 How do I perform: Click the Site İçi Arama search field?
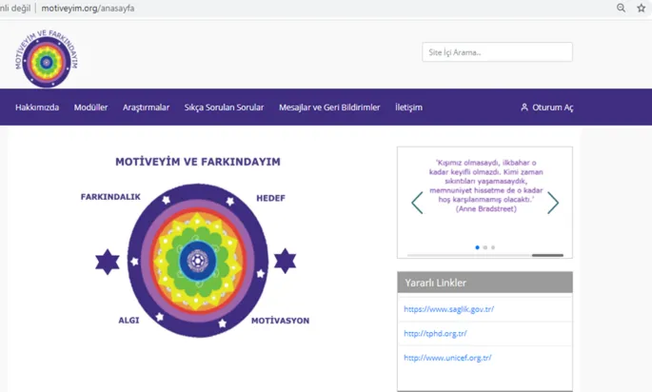(x=497, y=52)
